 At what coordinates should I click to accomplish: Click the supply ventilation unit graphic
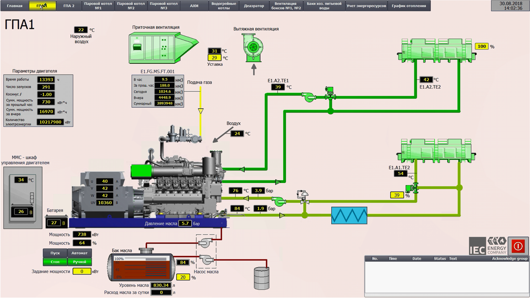coord(163,48)
